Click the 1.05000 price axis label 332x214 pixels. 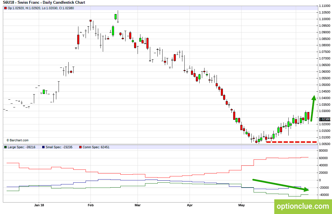click(325, 85)
